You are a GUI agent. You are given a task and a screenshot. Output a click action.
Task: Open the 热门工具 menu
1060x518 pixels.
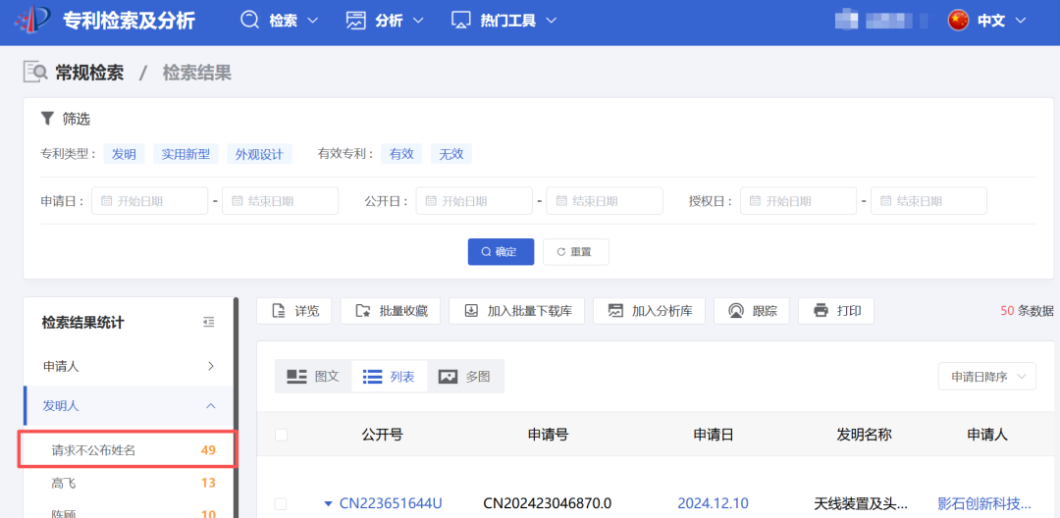504,21
